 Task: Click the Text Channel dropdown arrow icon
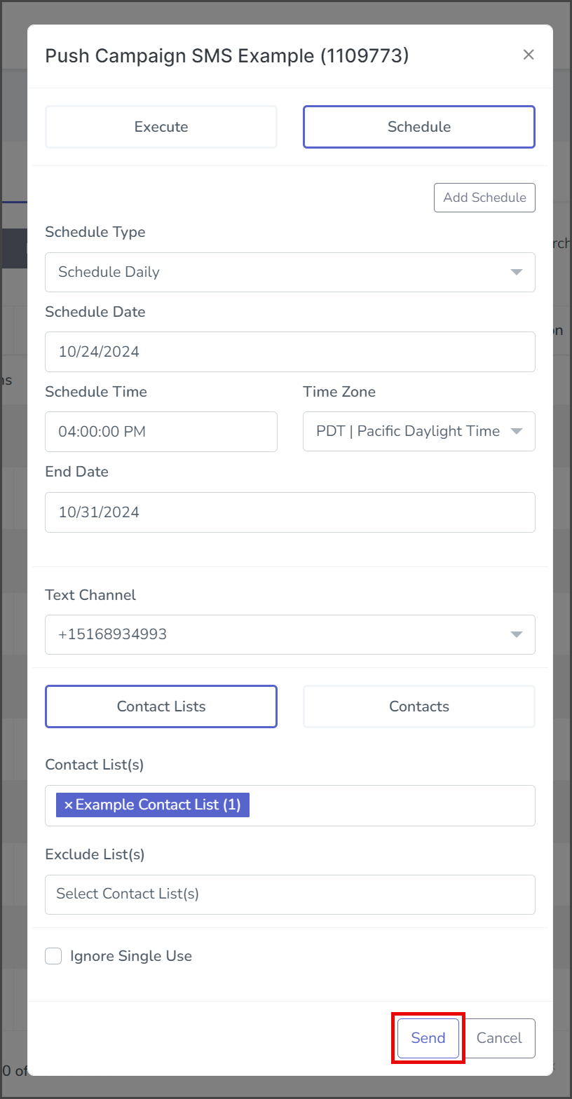pos(517,634)
